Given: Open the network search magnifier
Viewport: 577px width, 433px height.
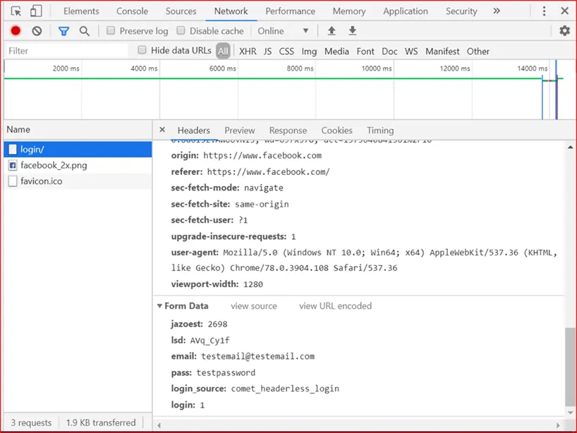Looking at the screenshot, I should click(84, 31).
